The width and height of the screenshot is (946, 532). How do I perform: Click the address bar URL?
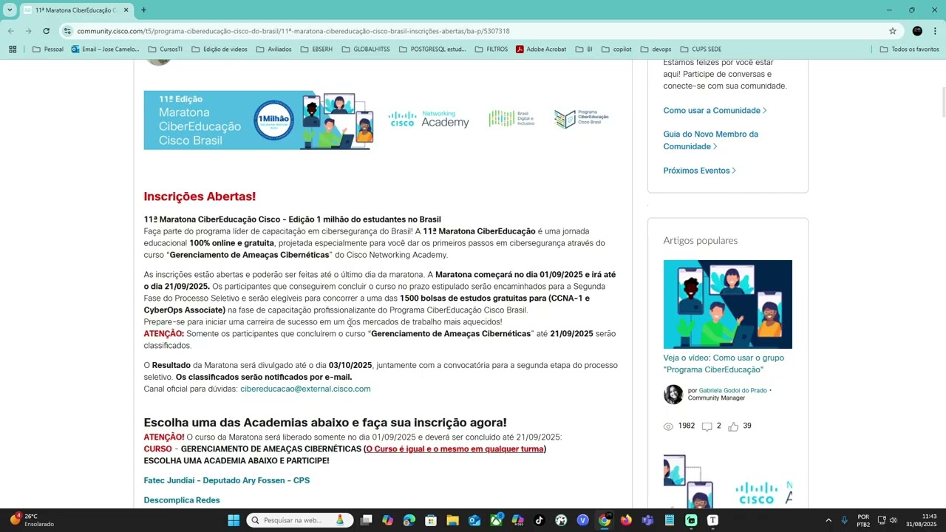tap(293, 31)
